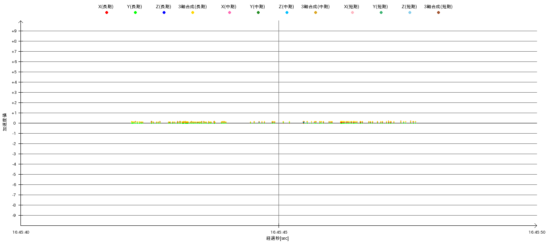Screen dimensions: 553x250
Task: Click the light blue Z(短期) legend dot
Action: pos(410,13)
